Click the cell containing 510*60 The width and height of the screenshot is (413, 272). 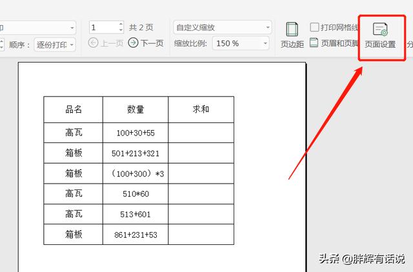point(136,194)
